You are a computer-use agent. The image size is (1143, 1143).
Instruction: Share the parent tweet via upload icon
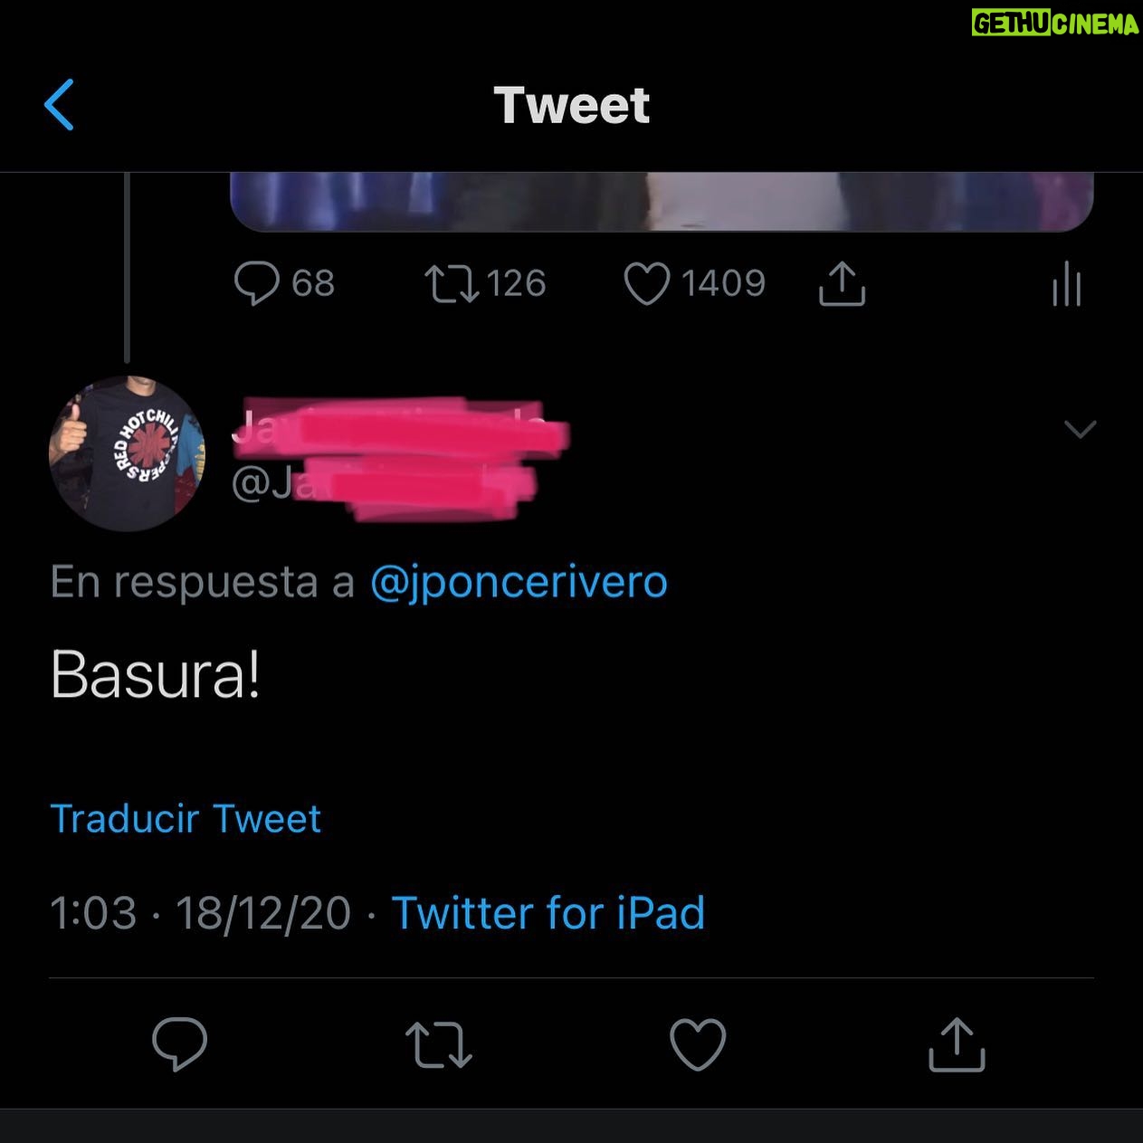tap(842, 284)
